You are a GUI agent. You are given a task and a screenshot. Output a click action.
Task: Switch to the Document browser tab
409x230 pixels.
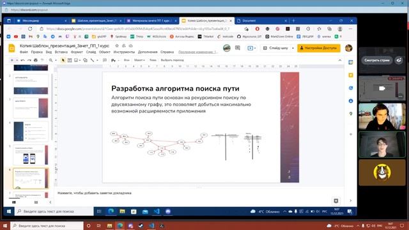pyautogui.click(x=261, y=20)
